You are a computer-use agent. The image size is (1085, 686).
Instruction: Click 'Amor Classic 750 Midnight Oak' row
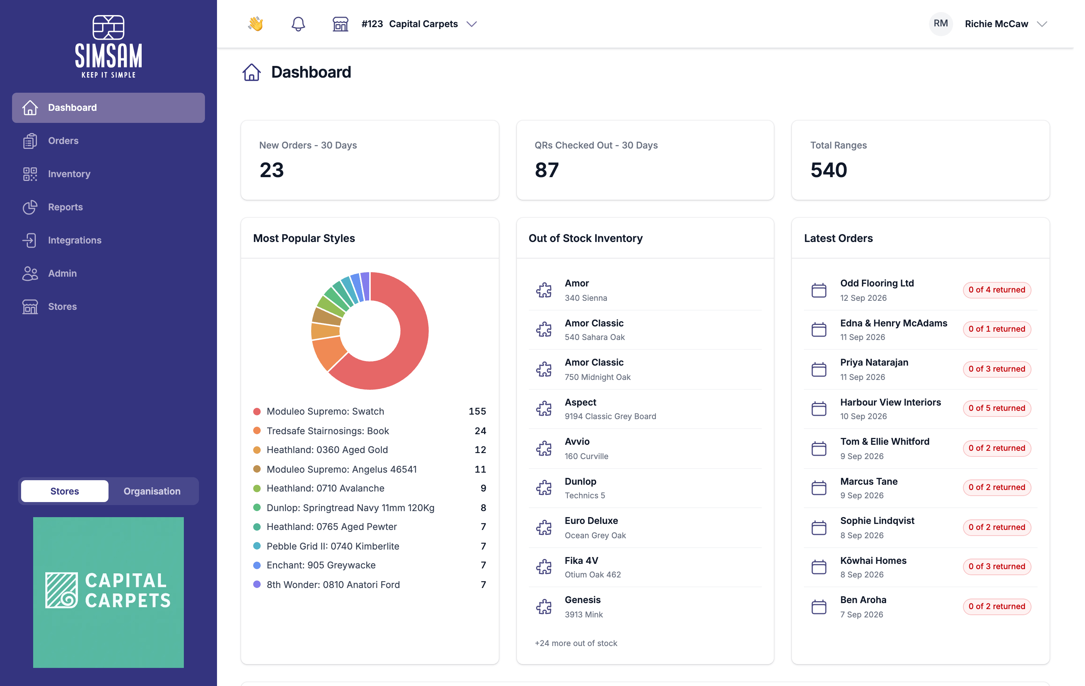(x=645, y=369)
